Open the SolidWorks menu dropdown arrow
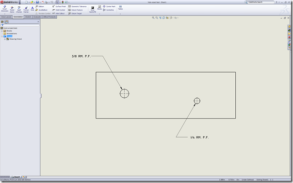This screenshot has width=293, height=183. (x=19, y=2)
